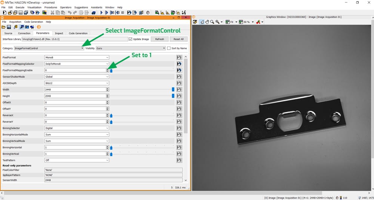Click the ReverseX slider handle

coord(111,115)
